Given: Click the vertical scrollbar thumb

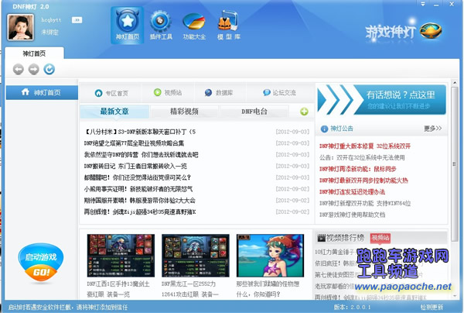Looking at the screenshot, I should coord(455,163).
